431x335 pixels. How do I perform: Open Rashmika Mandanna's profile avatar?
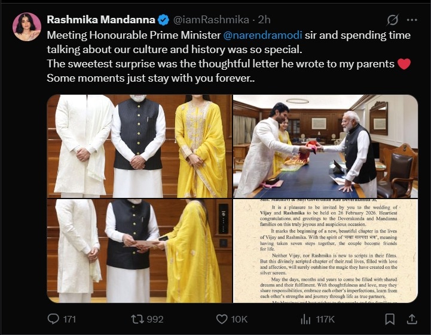pyautogui.click(x=26, y=27)
